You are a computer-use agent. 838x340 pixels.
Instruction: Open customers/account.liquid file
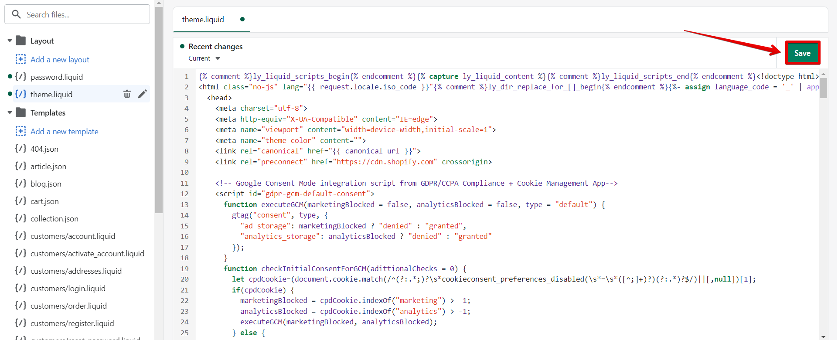73,236
